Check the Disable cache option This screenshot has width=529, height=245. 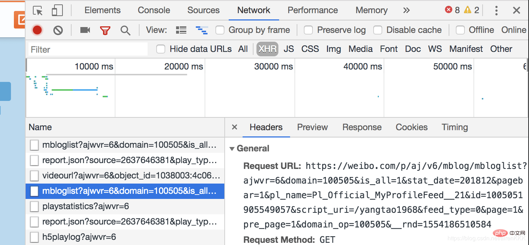click(x=378, y=30)
